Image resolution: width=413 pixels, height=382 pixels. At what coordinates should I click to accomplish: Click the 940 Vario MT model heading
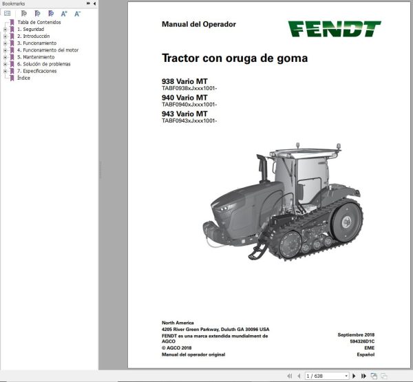click(x=184, y=98)
